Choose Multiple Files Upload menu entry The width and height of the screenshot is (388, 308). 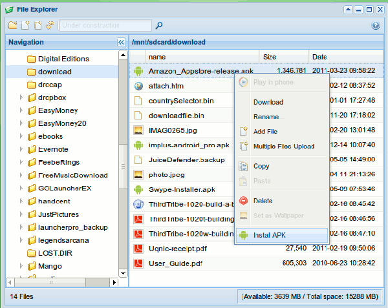pyautogui.click(x=283, y=147)
